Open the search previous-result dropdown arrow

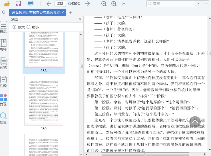pyautogui.click(x=198, y=4)
